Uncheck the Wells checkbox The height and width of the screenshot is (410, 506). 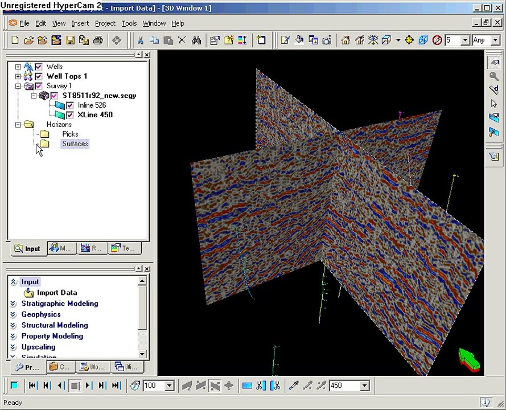[39, 67]
